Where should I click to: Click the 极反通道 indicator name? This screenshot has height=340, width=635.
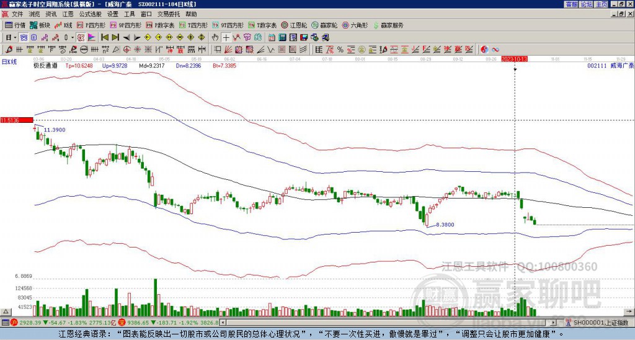45,66
